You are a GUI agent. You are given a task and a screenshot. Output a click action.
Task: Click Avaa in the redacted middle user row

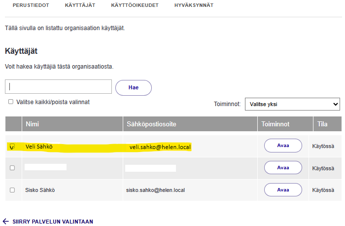coord(283,168)
